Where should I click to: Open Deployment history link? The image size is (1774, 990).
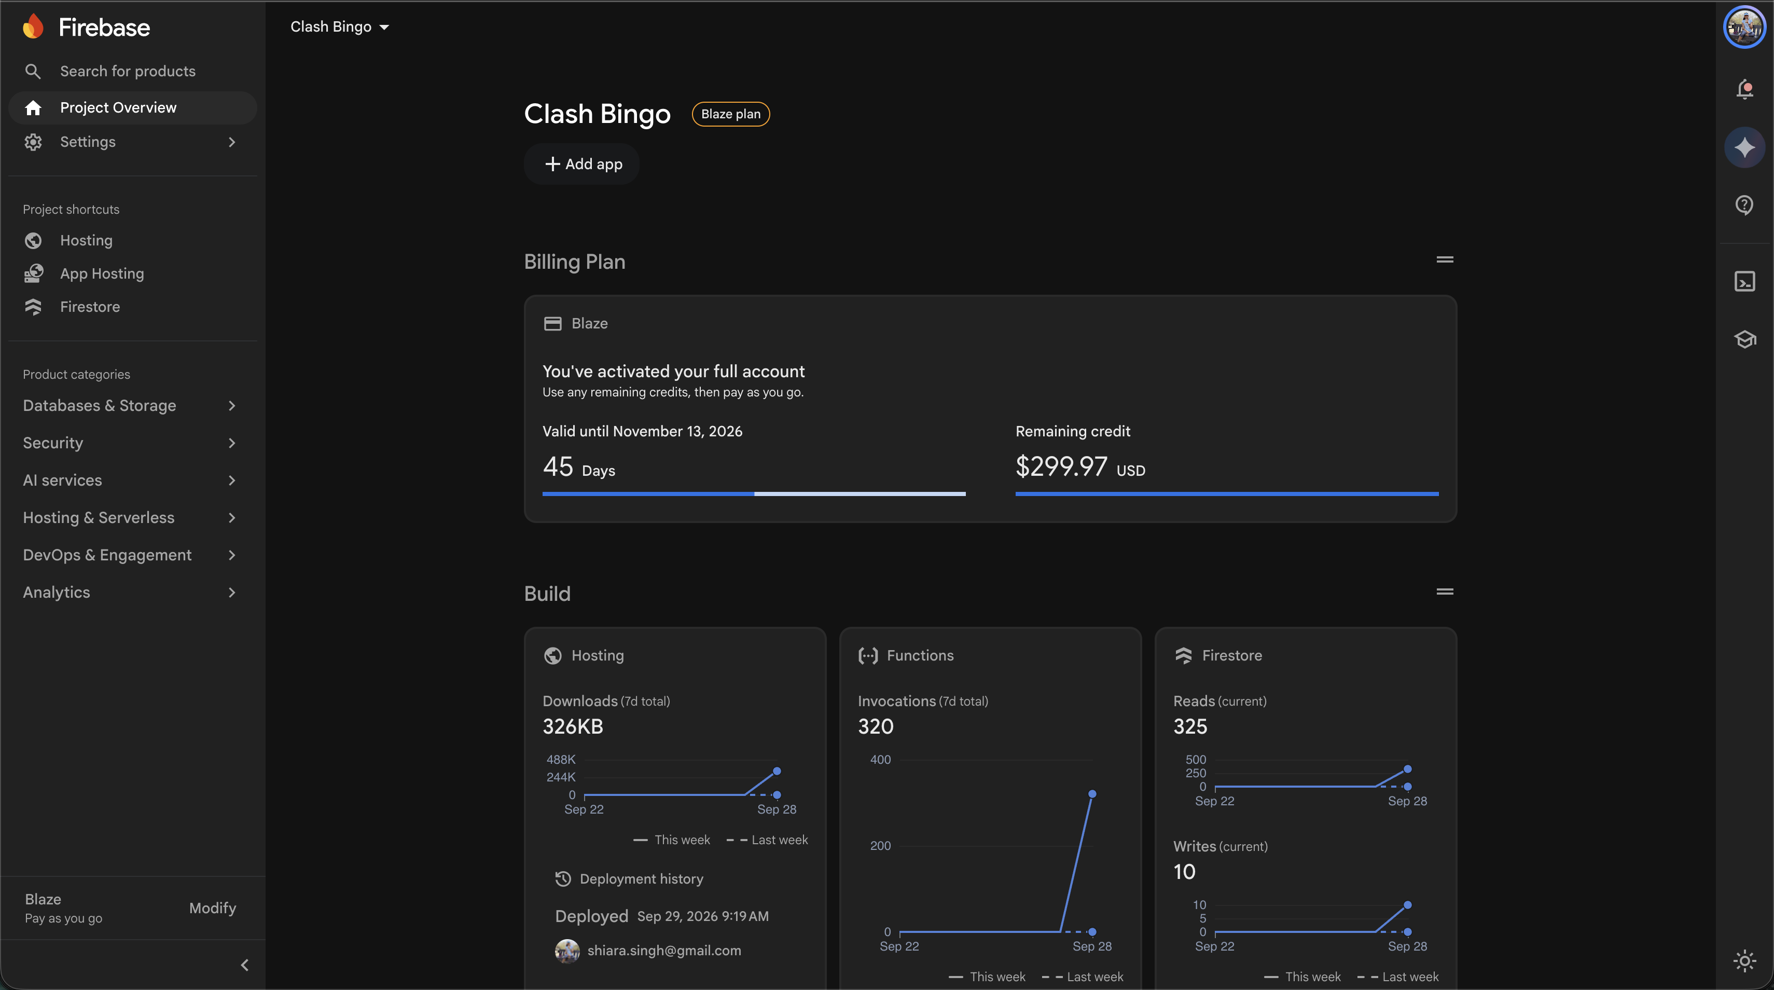[629, 878]
